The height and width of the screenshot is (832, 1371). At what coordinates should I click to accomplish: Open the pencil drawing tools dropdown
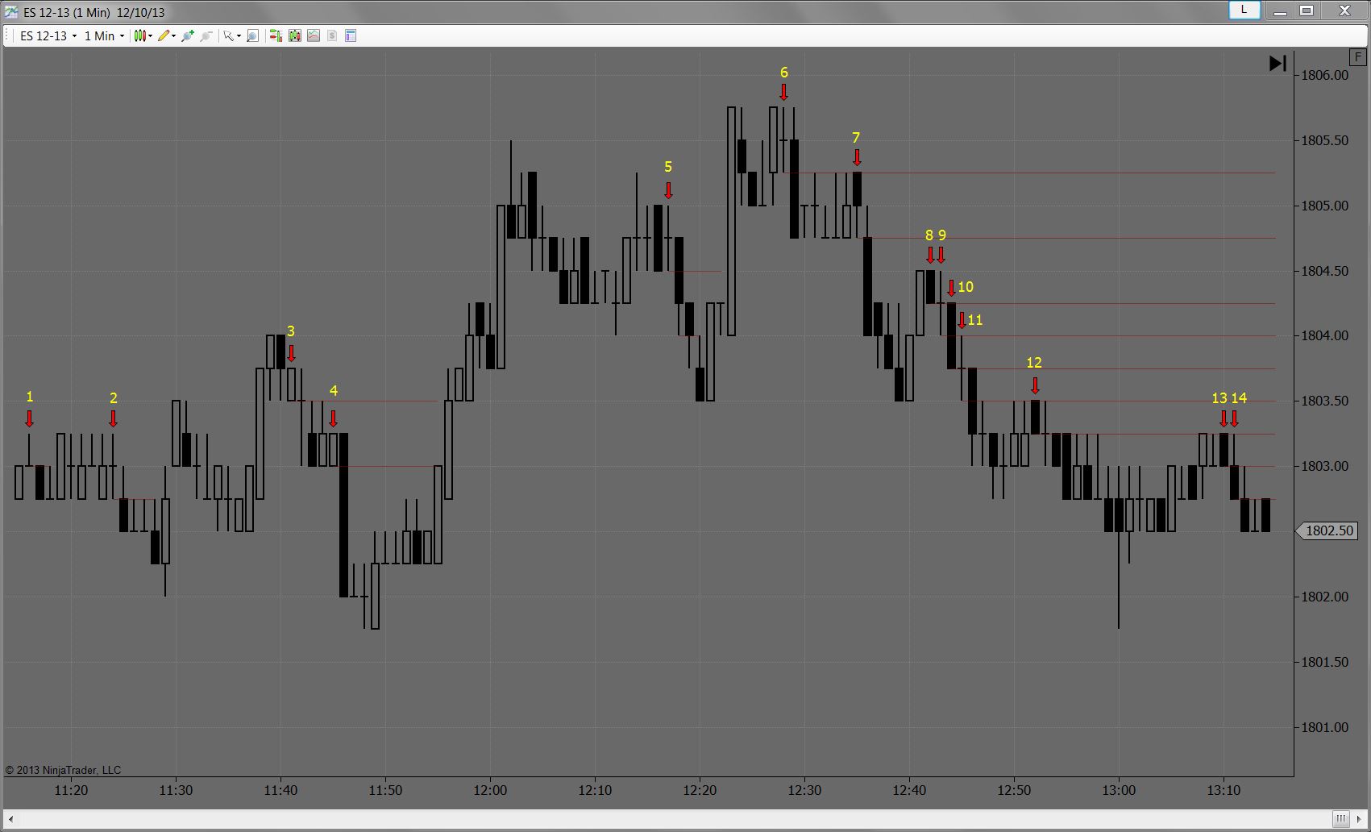tap(167, 36)
